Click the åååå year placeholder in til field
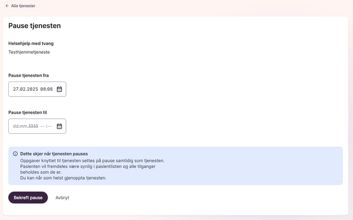Viewport: 353px width, 220px height. tap(33, 126)
